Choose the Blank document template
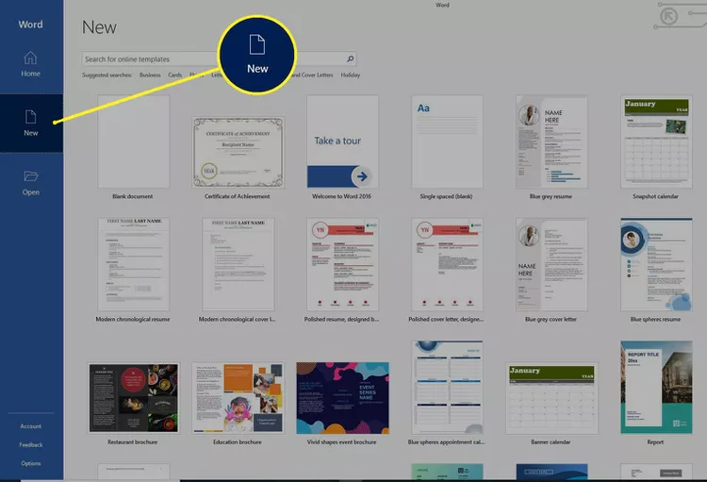 [133, 141]
